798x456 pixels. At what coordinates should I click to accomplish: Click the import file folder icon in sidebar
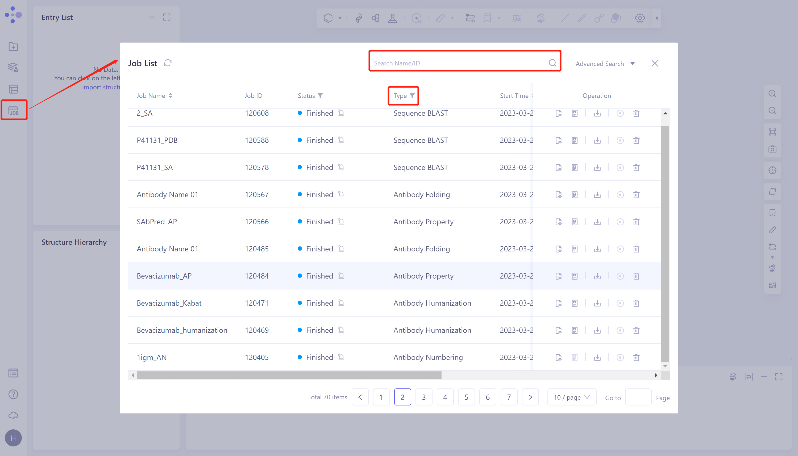(x=13, y=47)
